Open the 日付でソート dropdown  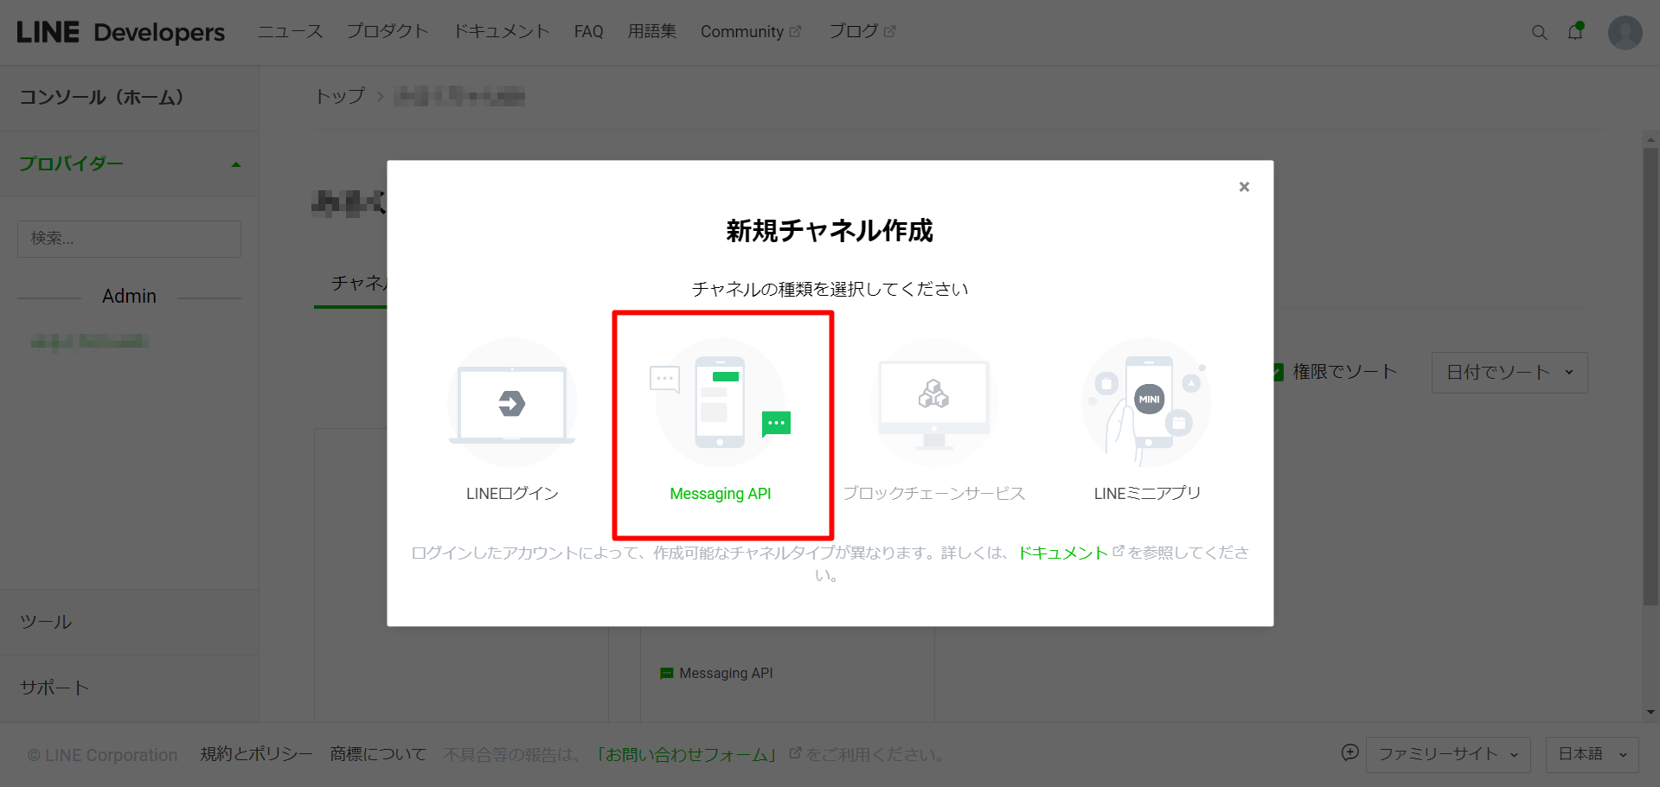[x=1509, y=373]
